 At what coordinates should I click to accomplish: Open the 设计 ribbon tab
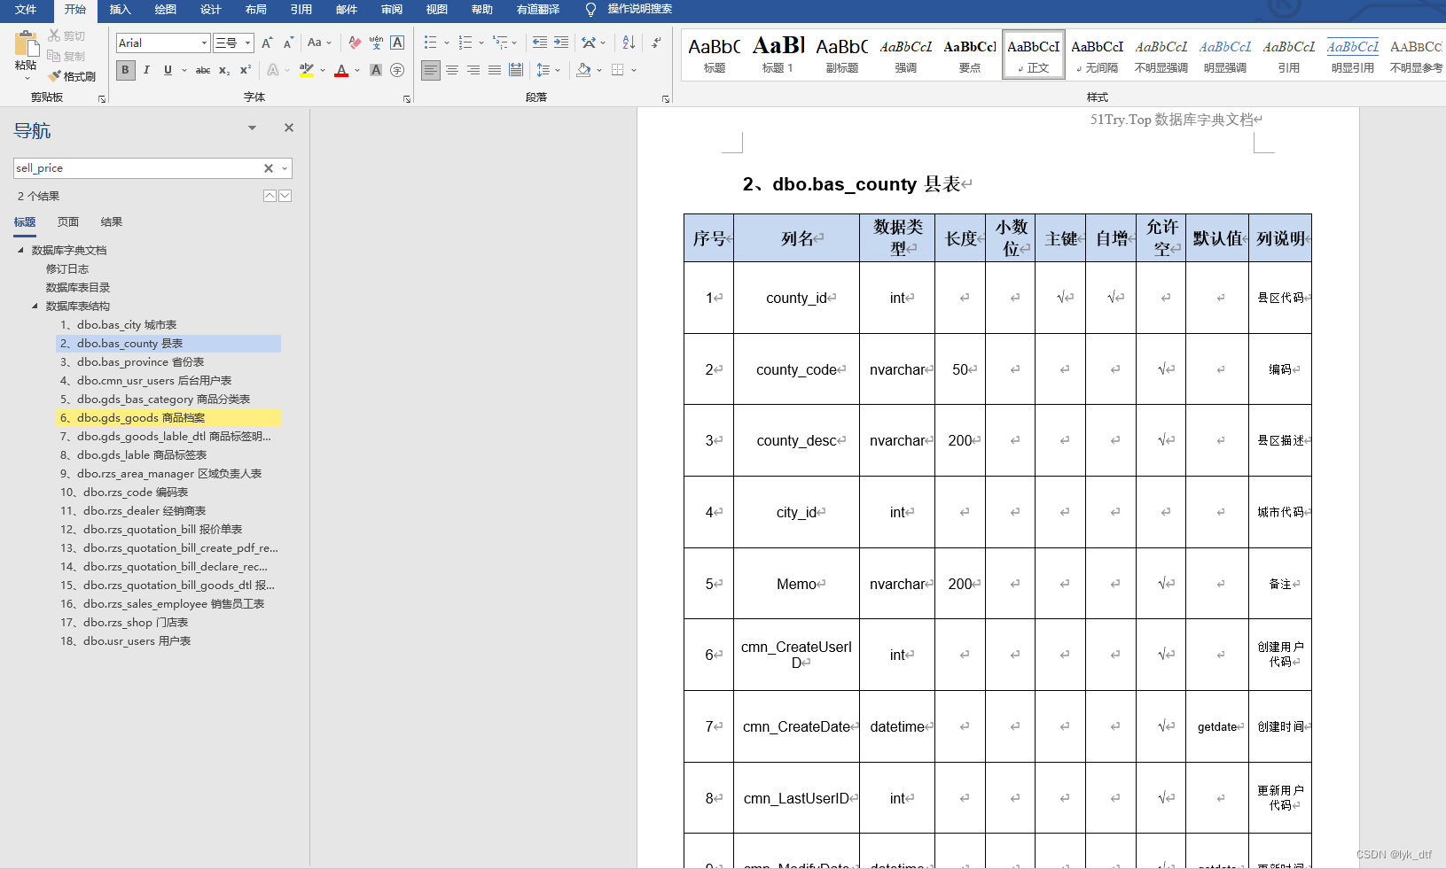coord(211,10)
